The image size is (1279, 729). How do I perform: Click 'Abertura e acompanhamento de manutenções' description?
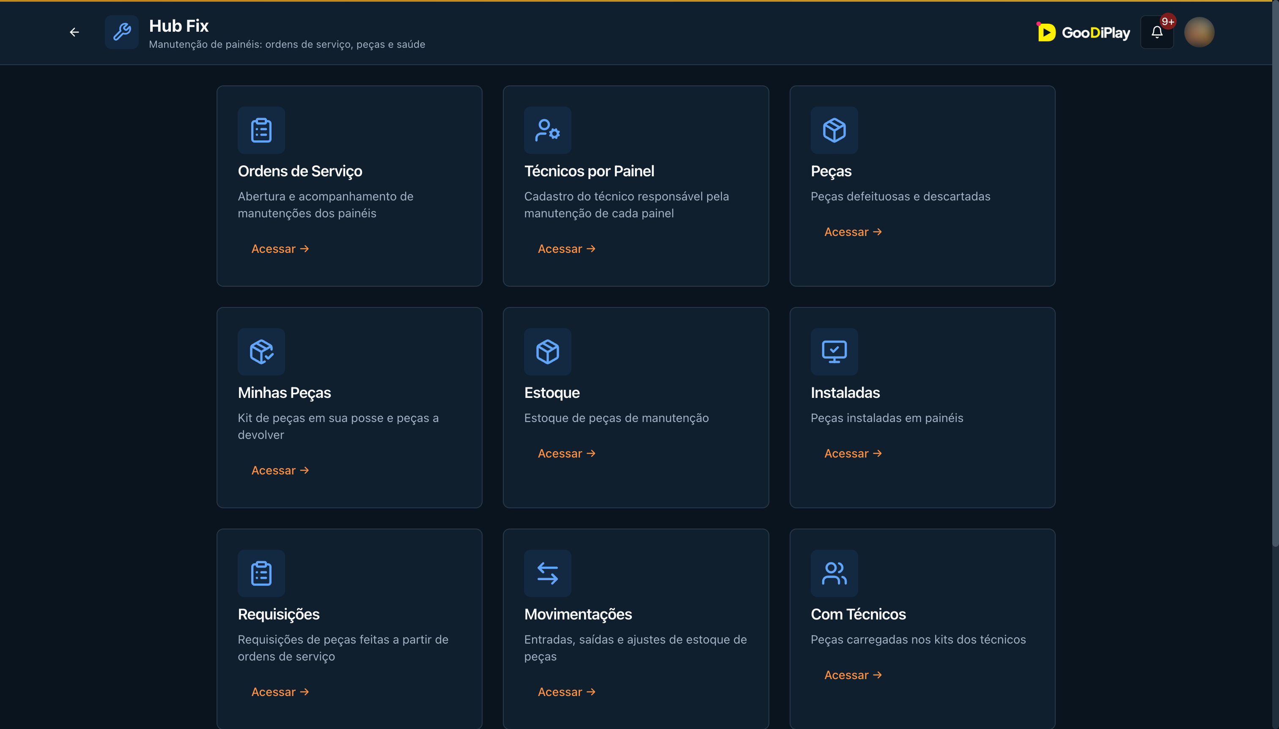[326, 205]
